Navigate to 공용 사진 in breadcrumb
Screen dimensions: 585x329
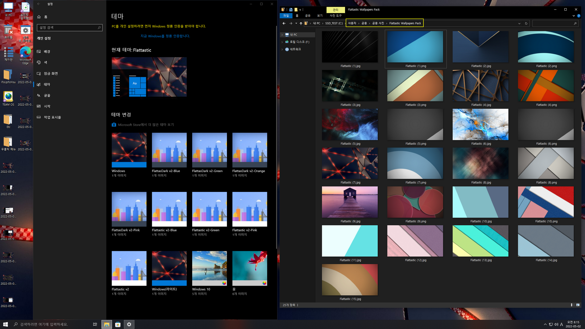click(x=378, y=23)
